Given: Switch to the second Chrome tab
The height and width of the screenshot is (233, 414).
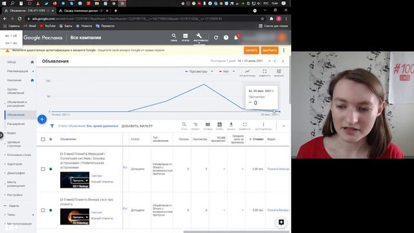Looking at the screenshot, I should (x=83, y=11).
